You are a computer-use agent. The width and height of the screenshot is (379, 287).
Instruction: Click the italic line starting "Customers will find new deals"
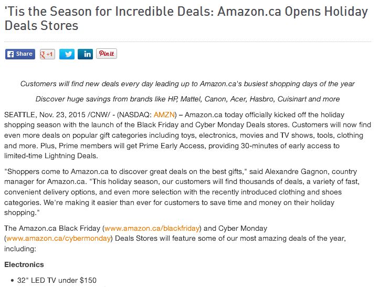click(187, 84)
